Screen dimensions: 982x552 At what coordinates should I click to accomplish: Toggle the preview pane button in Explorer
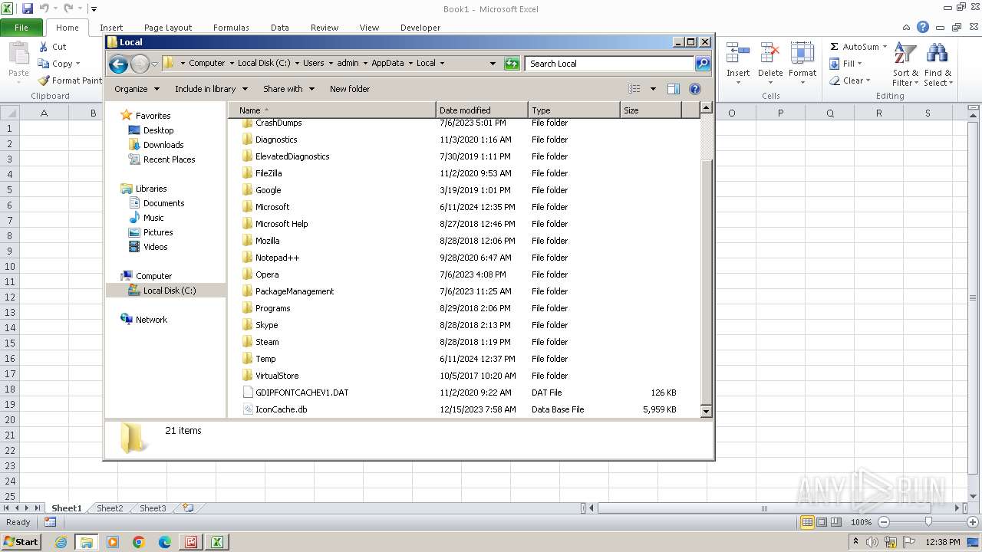674,89
